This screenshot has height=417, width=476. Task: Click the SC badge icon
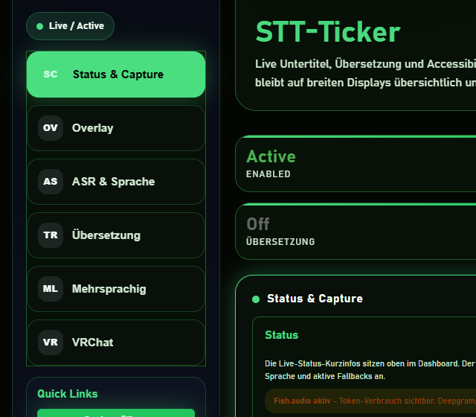[x=51, y=74]
